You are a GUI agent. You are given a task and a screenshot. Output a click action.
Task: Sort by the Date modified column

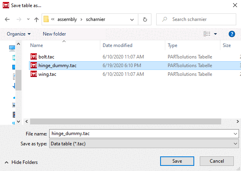tap(117, 45)
